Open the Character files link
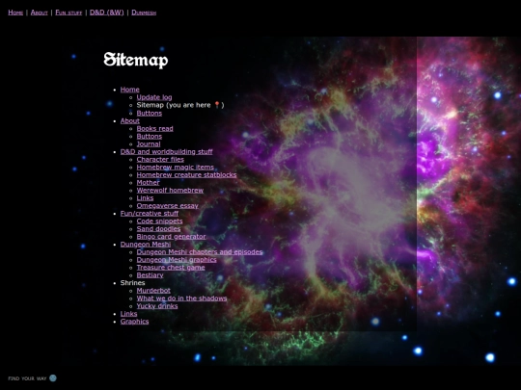The width and height of the screenshot is (521, 390). pos(160,159)
